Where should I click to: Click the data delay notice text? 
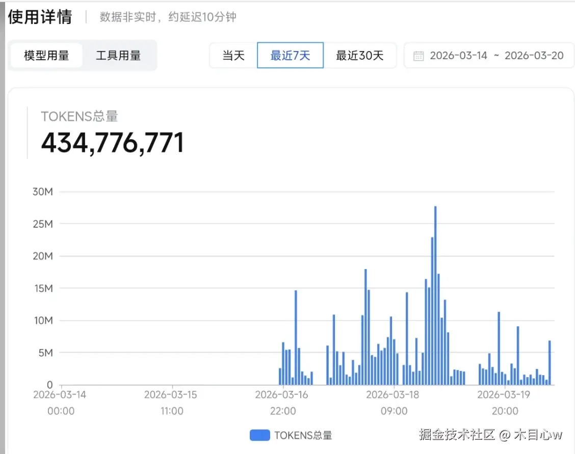tap(167, 17)
